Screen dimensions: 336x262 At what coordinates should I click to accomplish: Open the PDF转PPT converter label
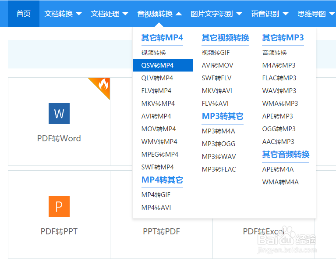pyautogui.click(x=59, y=231)
